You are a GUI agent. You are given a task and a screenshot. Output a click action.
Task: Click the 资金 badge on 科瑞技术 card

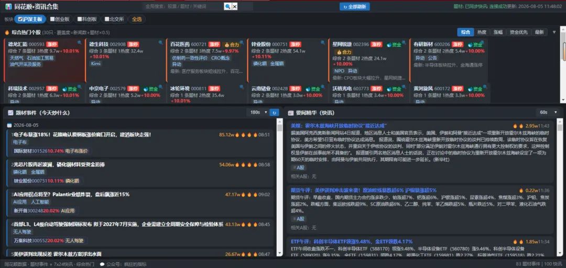pos(69,89)
